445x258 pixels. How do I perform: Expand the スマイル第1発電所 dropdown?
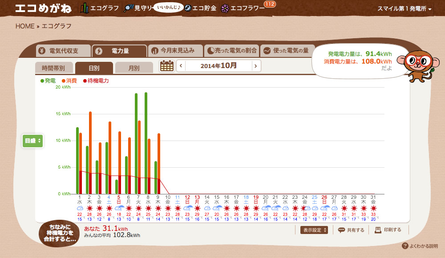405,9
